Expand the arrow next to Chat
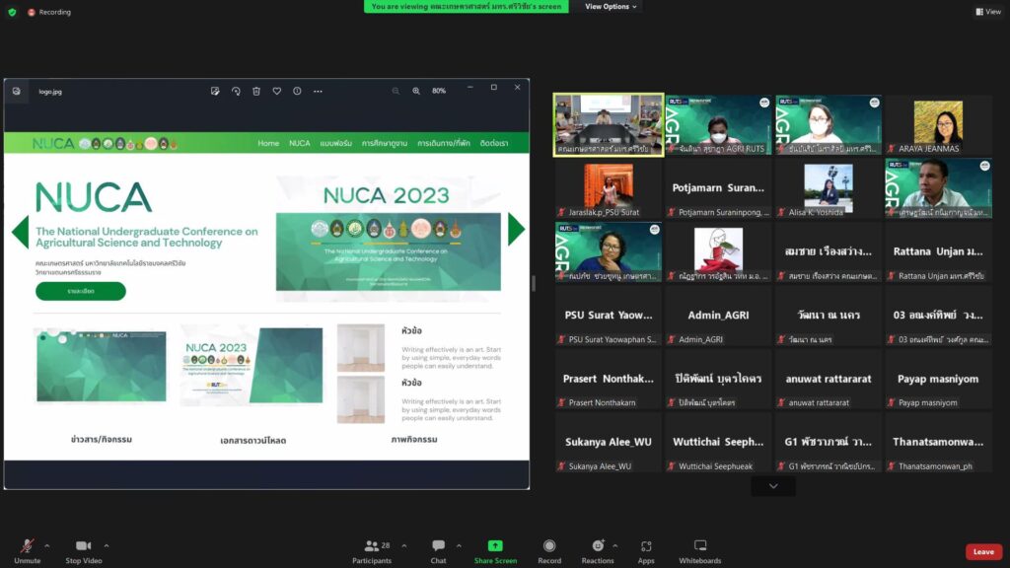This screenshot has width=1010, height=568. [x=459, y=545]
